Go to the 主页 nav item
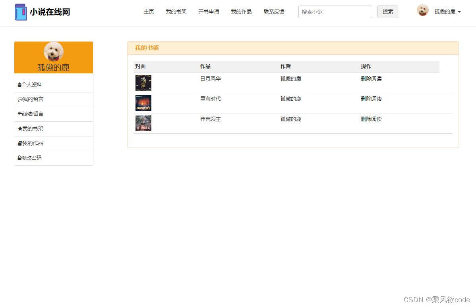The height and width of the screenshot is (307, 476). 149,12
